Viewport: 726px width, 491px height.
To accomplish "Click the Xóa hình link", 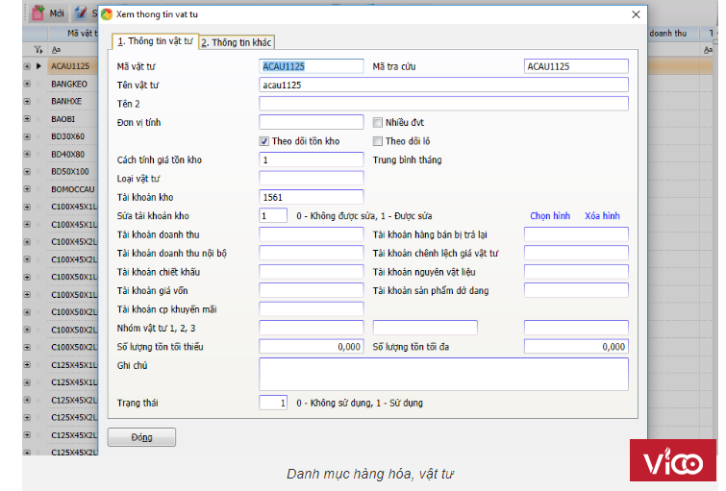I will [602, 216].
